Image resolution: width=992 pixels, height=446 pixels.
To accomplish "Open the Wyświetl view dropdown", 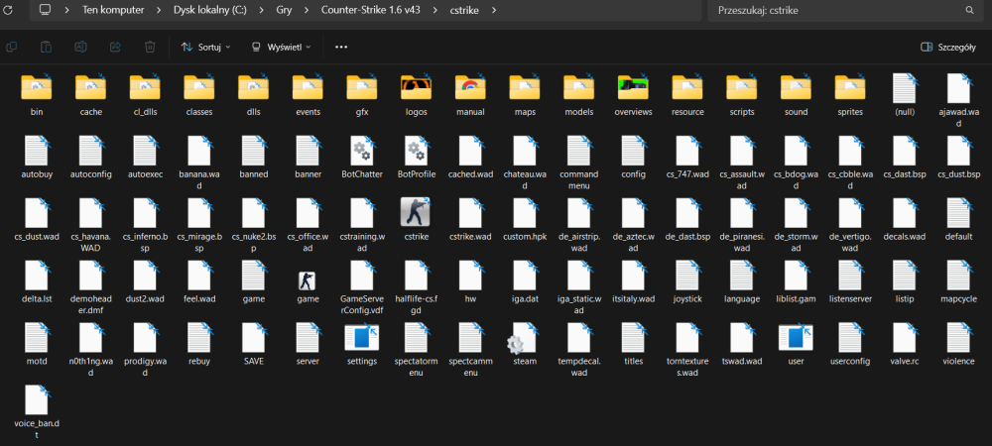I will [281, 47].
